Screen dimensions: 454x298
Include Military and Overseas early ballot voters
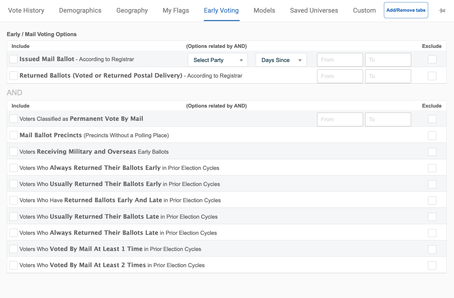coord(13,152)
